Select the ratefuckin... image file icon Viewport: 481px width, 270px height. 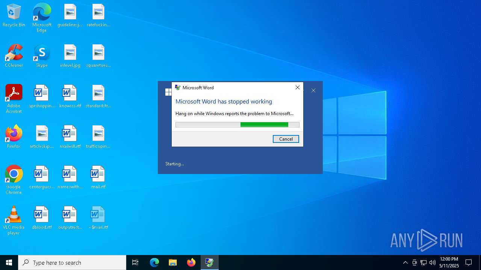pos(98,16)
